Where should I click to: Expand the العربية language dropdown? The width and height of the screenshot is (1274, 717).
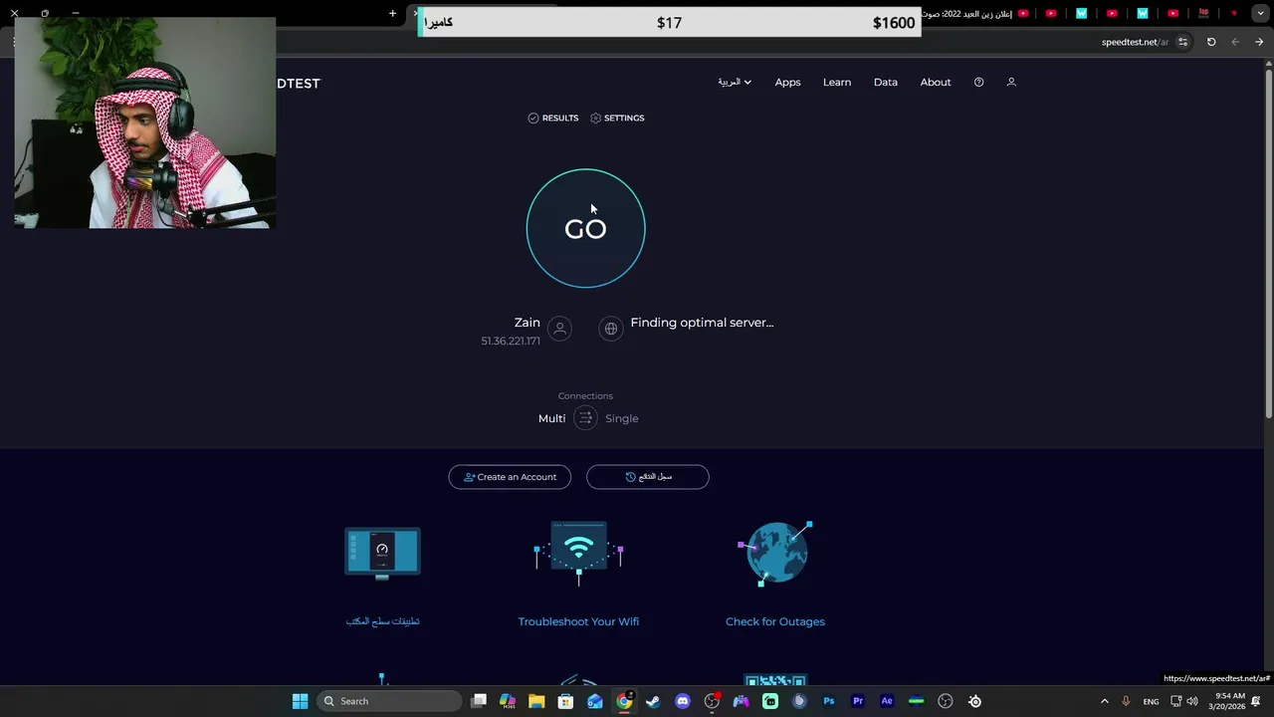tap(735, 82)
